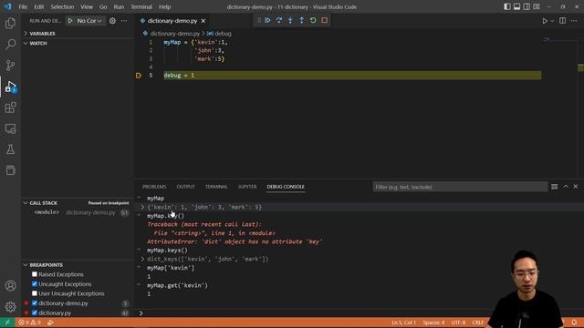
Task: Open the Extensions view
Action: pos(10,108)
